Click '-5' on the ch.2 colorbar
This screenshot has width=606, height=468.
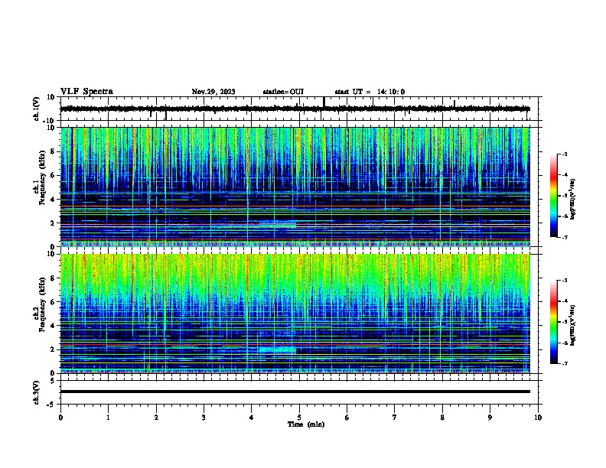564,322
